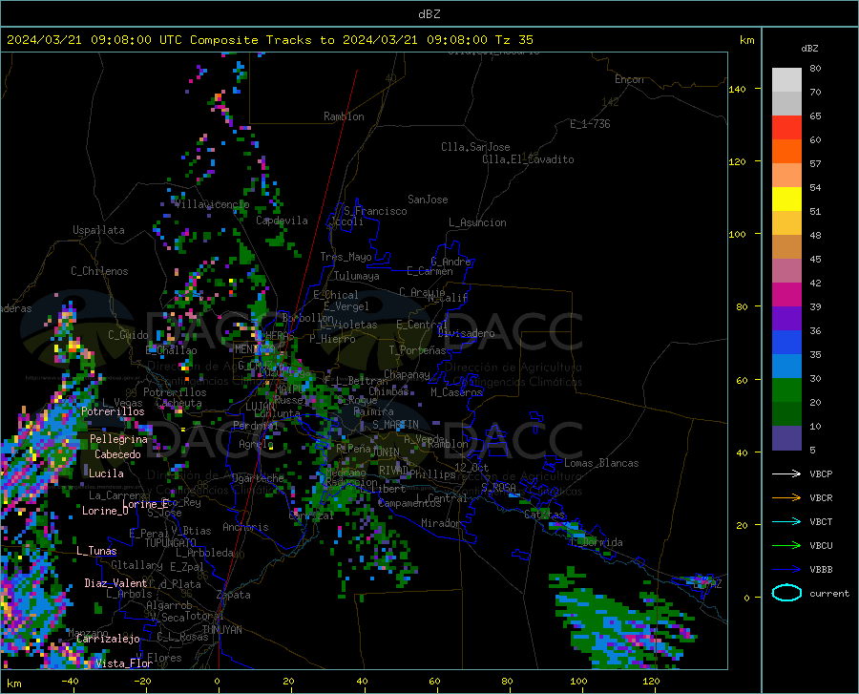The height and width of the screenshot is (694, 859).
Task: Select the blue 36 dBZ color swatch
Action: click(x=786, y=343)
